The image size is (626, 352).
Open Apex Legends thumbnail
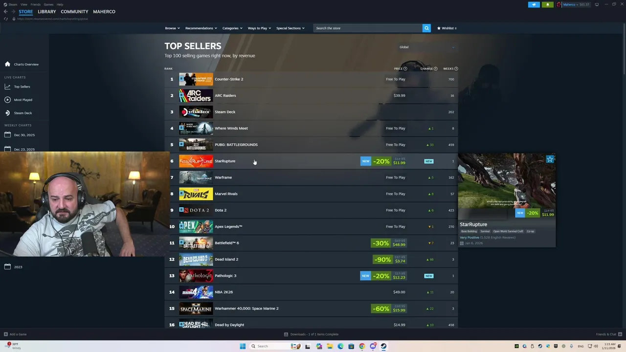click(x=196, y=226)
